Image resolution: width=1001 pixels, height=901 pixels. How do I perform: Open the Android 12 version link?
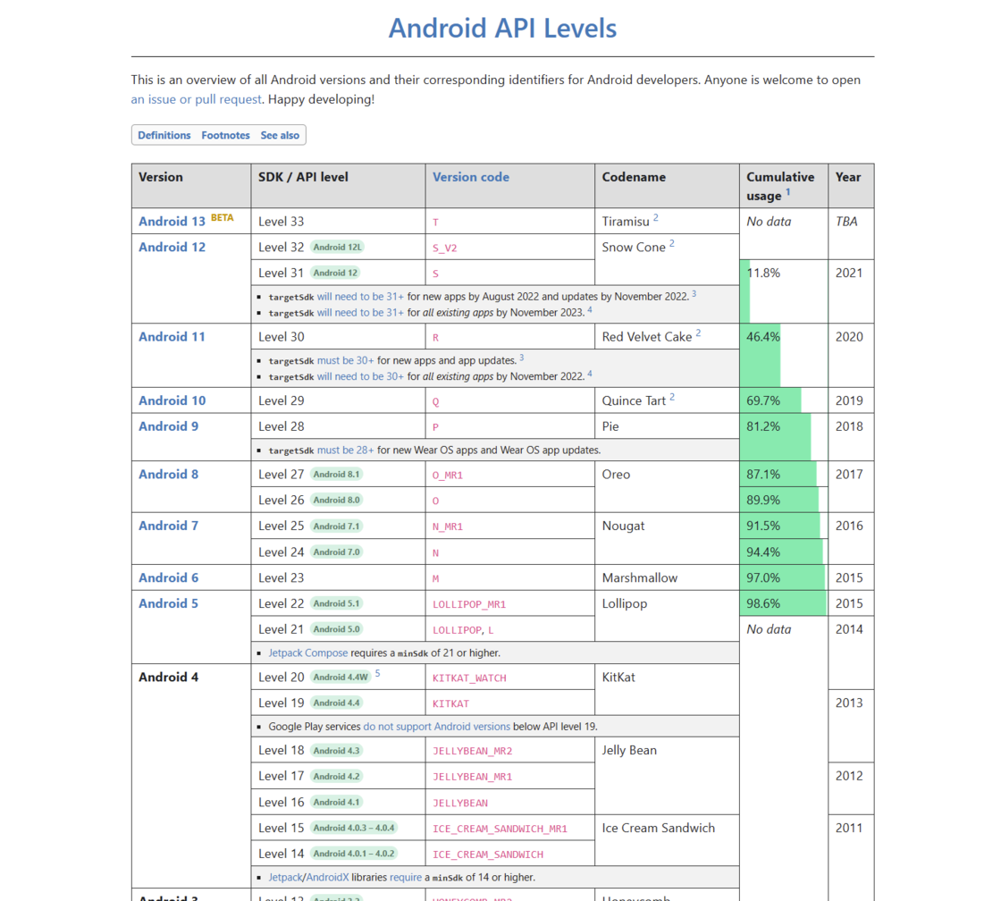172,247
